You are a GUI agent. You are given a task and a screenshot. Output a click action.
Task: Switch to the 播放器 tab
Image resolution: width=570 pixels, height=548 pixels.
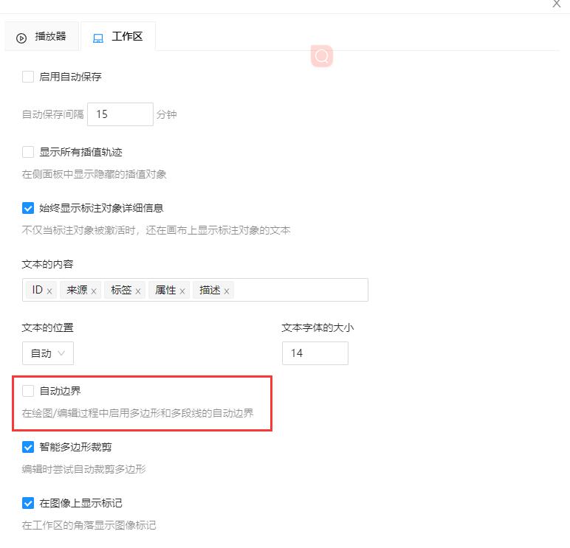point(42,37)
